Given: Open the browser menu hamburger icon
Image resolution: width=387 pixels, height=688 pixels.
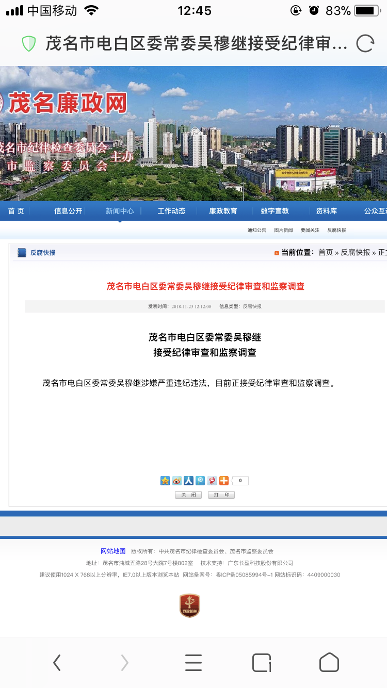Looking at the screenshot, I should pos(193,662).
